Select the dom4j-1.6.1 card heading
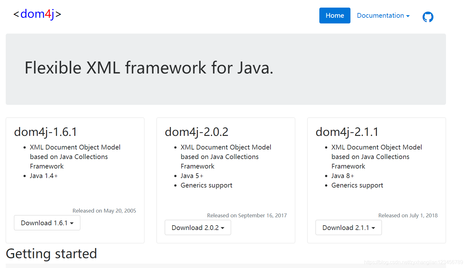This screenshot has height=268, width=466. (x=45, y=132)
